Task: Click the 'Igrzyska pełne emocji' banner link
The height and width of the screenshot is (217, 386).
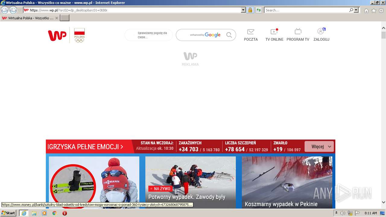Action: (x=85, y=147)
